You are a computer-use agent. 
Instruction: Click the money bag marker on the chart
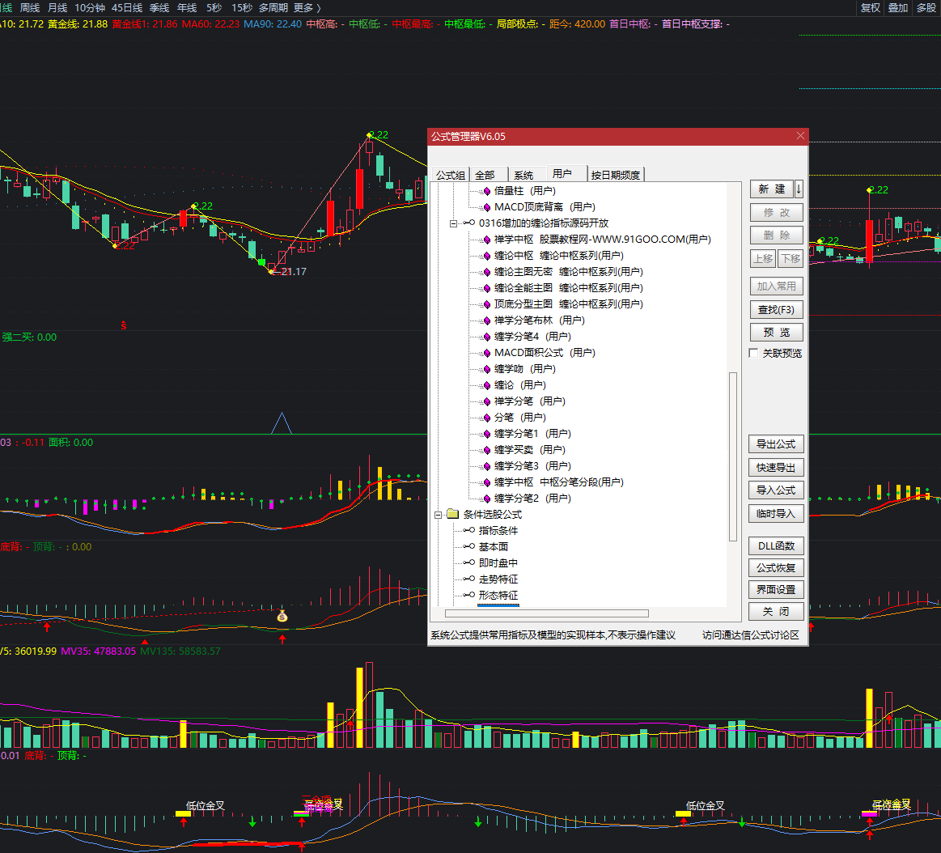click(x=282, y=617)
